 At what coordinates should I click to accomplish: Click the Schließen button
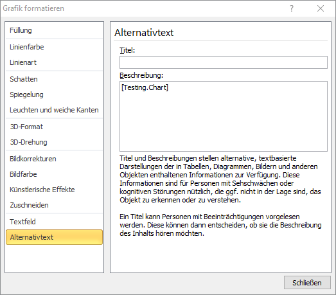307,283
